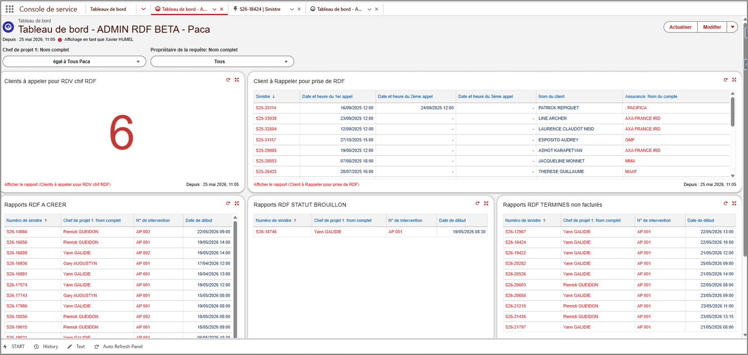This screenshot has width=748, height=355.
Task: Open sinistre S26-18746 in brouillon table
Action: pyautogui.click(x=266, y=232)
